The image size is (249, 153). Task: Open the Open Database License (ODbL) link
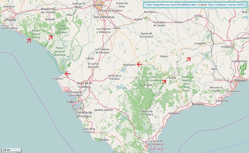227,5
